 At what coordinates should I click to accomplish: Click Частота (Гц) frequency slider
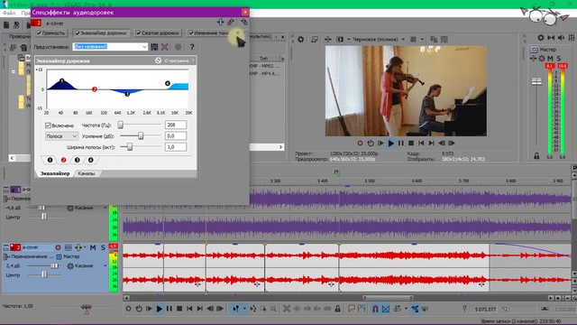point(141,125)
